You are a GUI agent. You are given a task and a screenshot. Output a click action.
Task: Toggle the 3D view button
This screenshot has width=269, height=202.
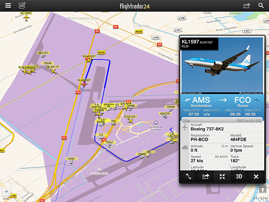239,177
